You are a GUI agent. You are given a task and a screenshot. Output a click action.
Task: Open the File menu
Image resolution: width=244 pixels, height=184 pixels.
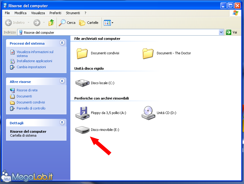pyautogui.click(x=7, y=13)
